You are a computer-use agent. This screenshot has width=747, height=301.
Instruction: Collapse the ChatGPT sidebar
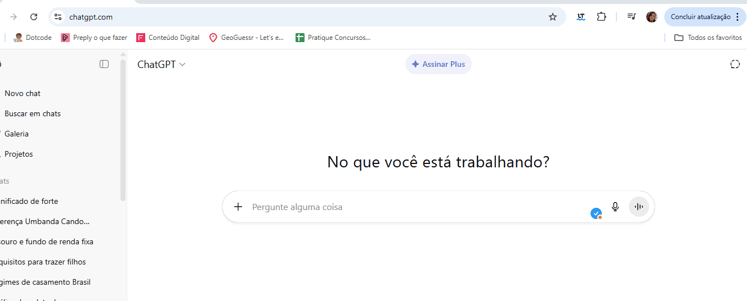click(104, 64)
